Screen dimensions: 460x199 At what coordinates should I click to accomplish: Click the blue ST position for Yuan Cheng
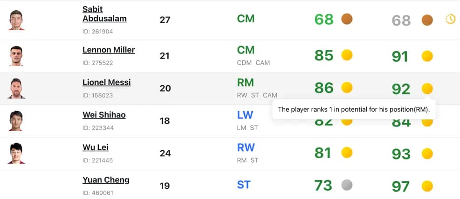click(x=244, y=185)
